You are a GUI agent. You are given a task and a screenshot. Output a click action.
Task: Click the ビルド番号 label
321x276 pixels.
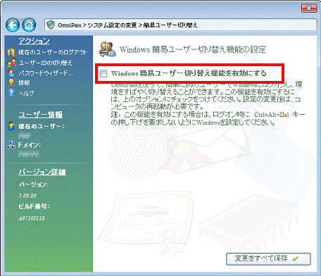(34, 206)
